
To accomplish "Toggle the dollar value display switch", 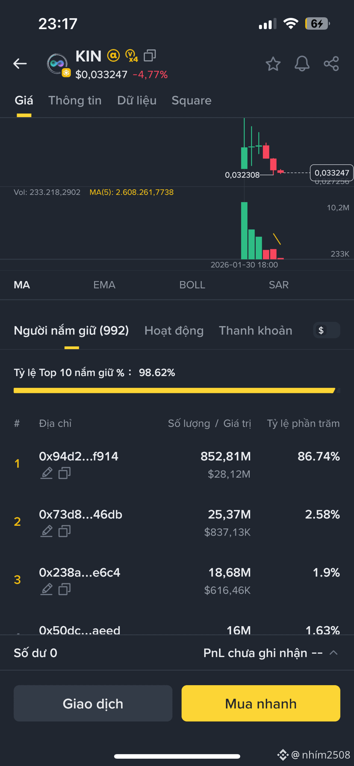I will (x=327, y=330).
